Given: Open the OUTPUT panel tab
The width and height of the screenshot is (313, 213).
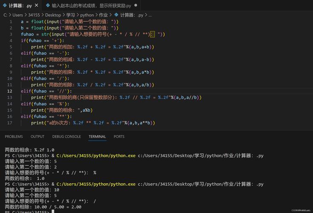Looking at the screenshot, I should tap(37, 137).
